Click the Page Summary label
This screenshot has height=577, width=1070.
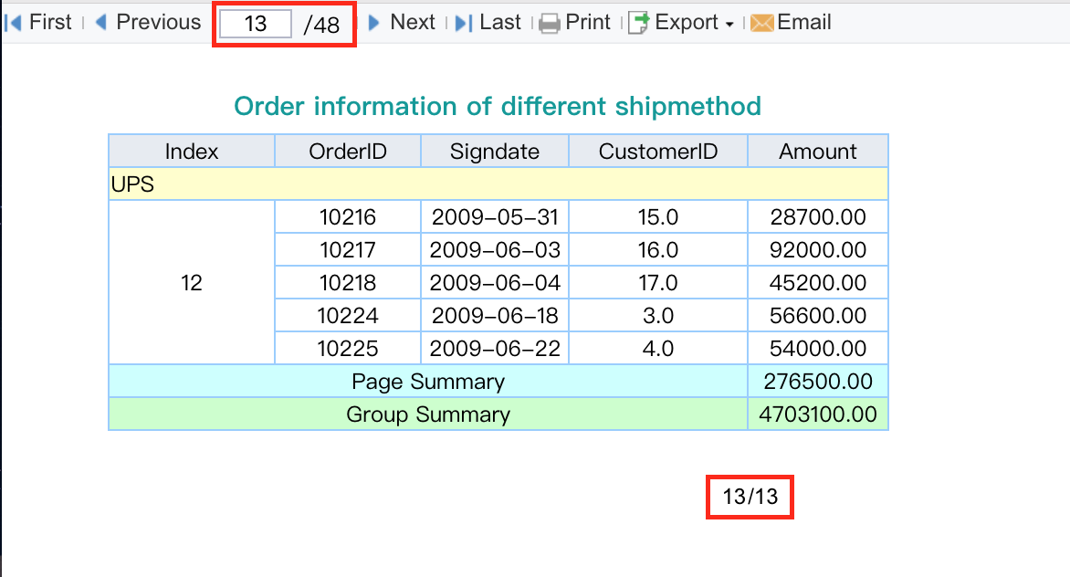click(428, 382)
